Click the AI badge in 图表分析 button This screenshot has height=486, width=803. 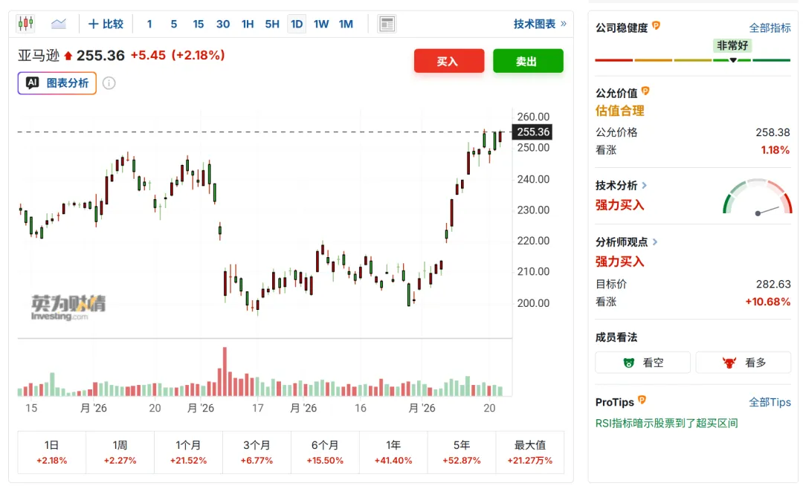[32, 82]
